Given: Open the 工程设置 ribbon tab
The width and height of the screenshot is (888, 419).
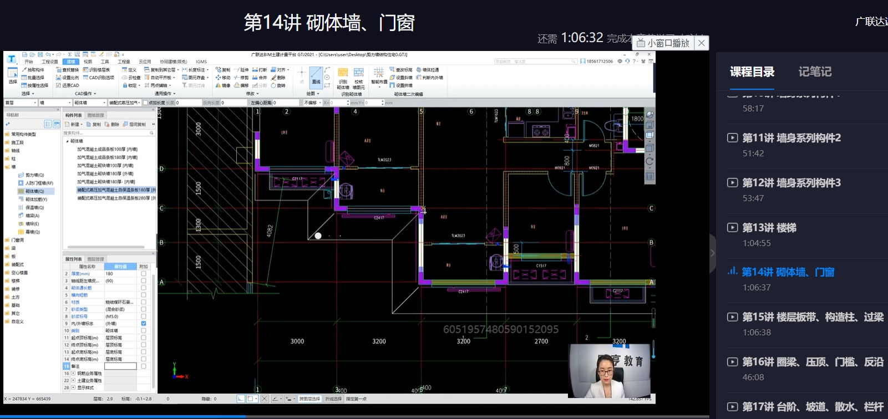Looking at the screenshot, I should click(x=50, y=62).
